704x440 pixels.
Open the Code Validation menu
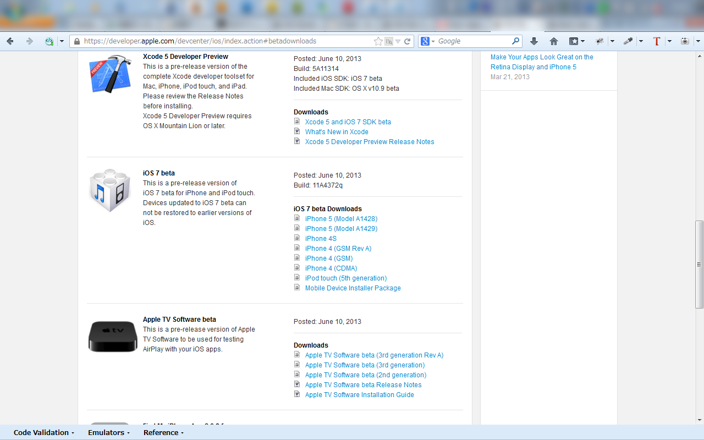[44, 433]
